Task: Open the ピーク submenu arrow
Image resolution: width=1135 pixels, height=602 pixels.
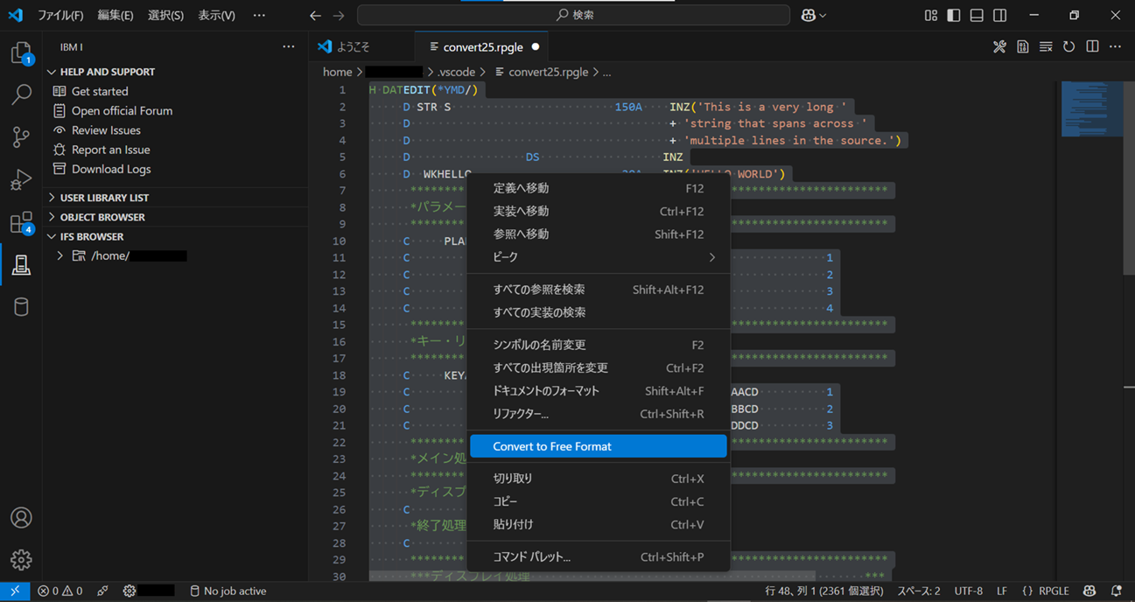Action: (711, 257)
